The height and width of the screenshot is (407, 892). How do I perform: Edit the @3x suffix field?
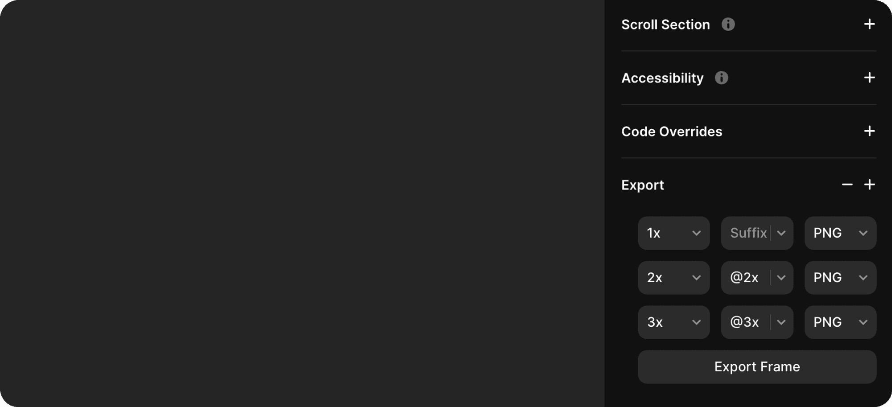[x=745, y=322]
